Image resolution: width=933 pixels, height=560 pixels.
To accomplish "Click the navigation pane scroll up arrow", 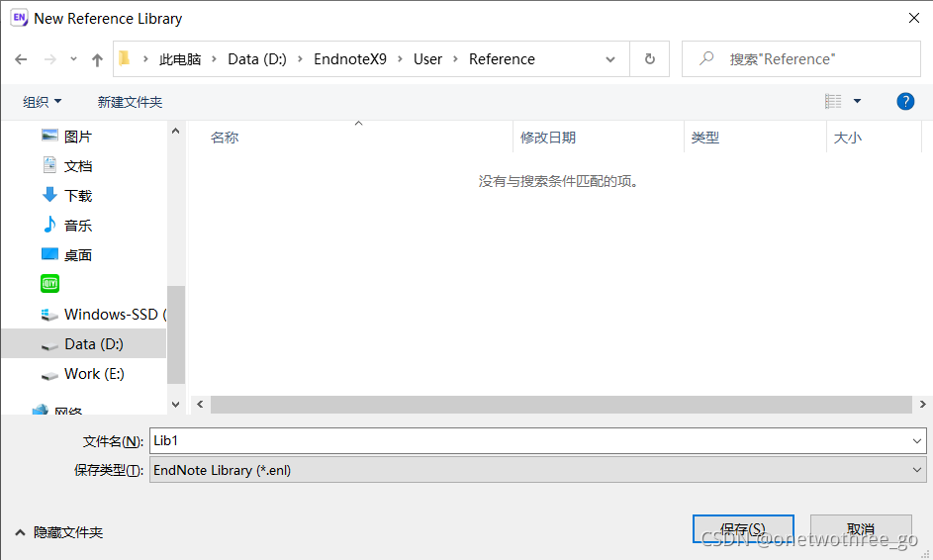I will coord(175,131).
